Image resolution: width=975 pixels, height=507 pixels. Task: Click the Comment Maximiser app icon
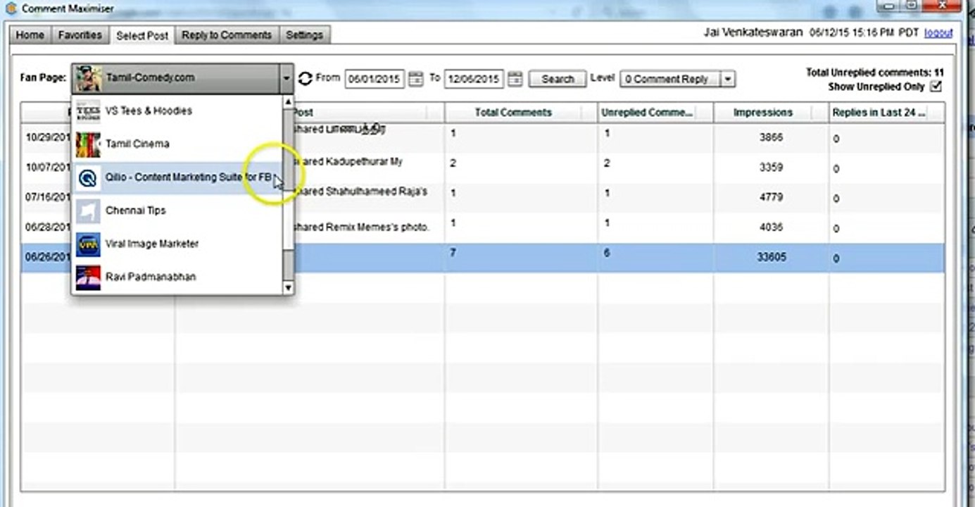point(11,8)
